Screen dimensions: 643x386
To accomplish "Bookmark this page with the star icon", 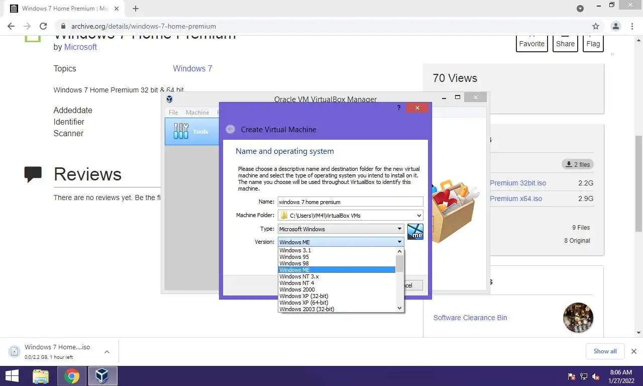I will coord(596,26).
